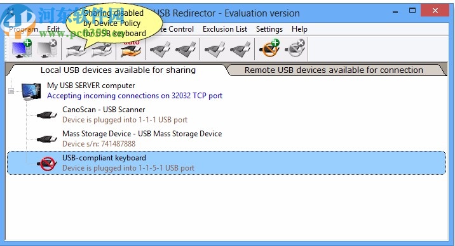The height and width of the screenshot is (246, 455).
Task: Click the unshare USB device hand icon
Action: (x=101, y=50)
